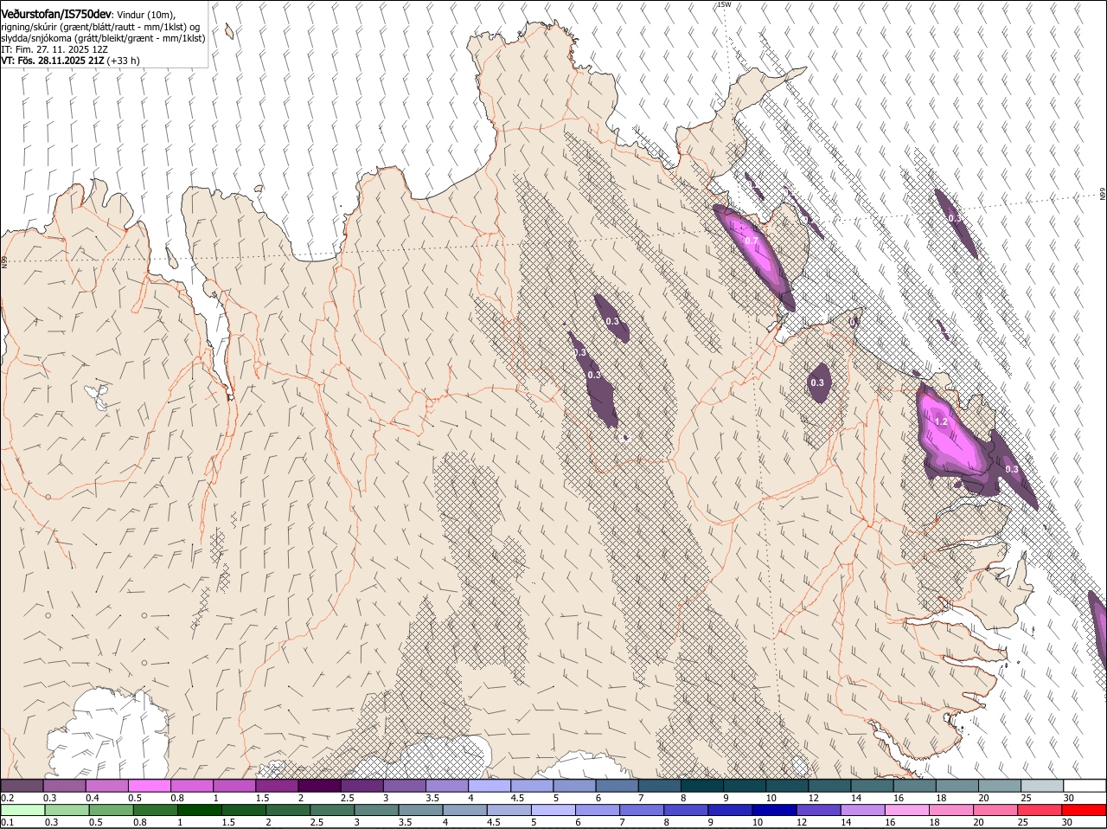The width and height of the screenshot is (1107, 829).
Task: Click the 0.7 value on the pink snow band
Action: pyautogui.click(x=752, y=241)
